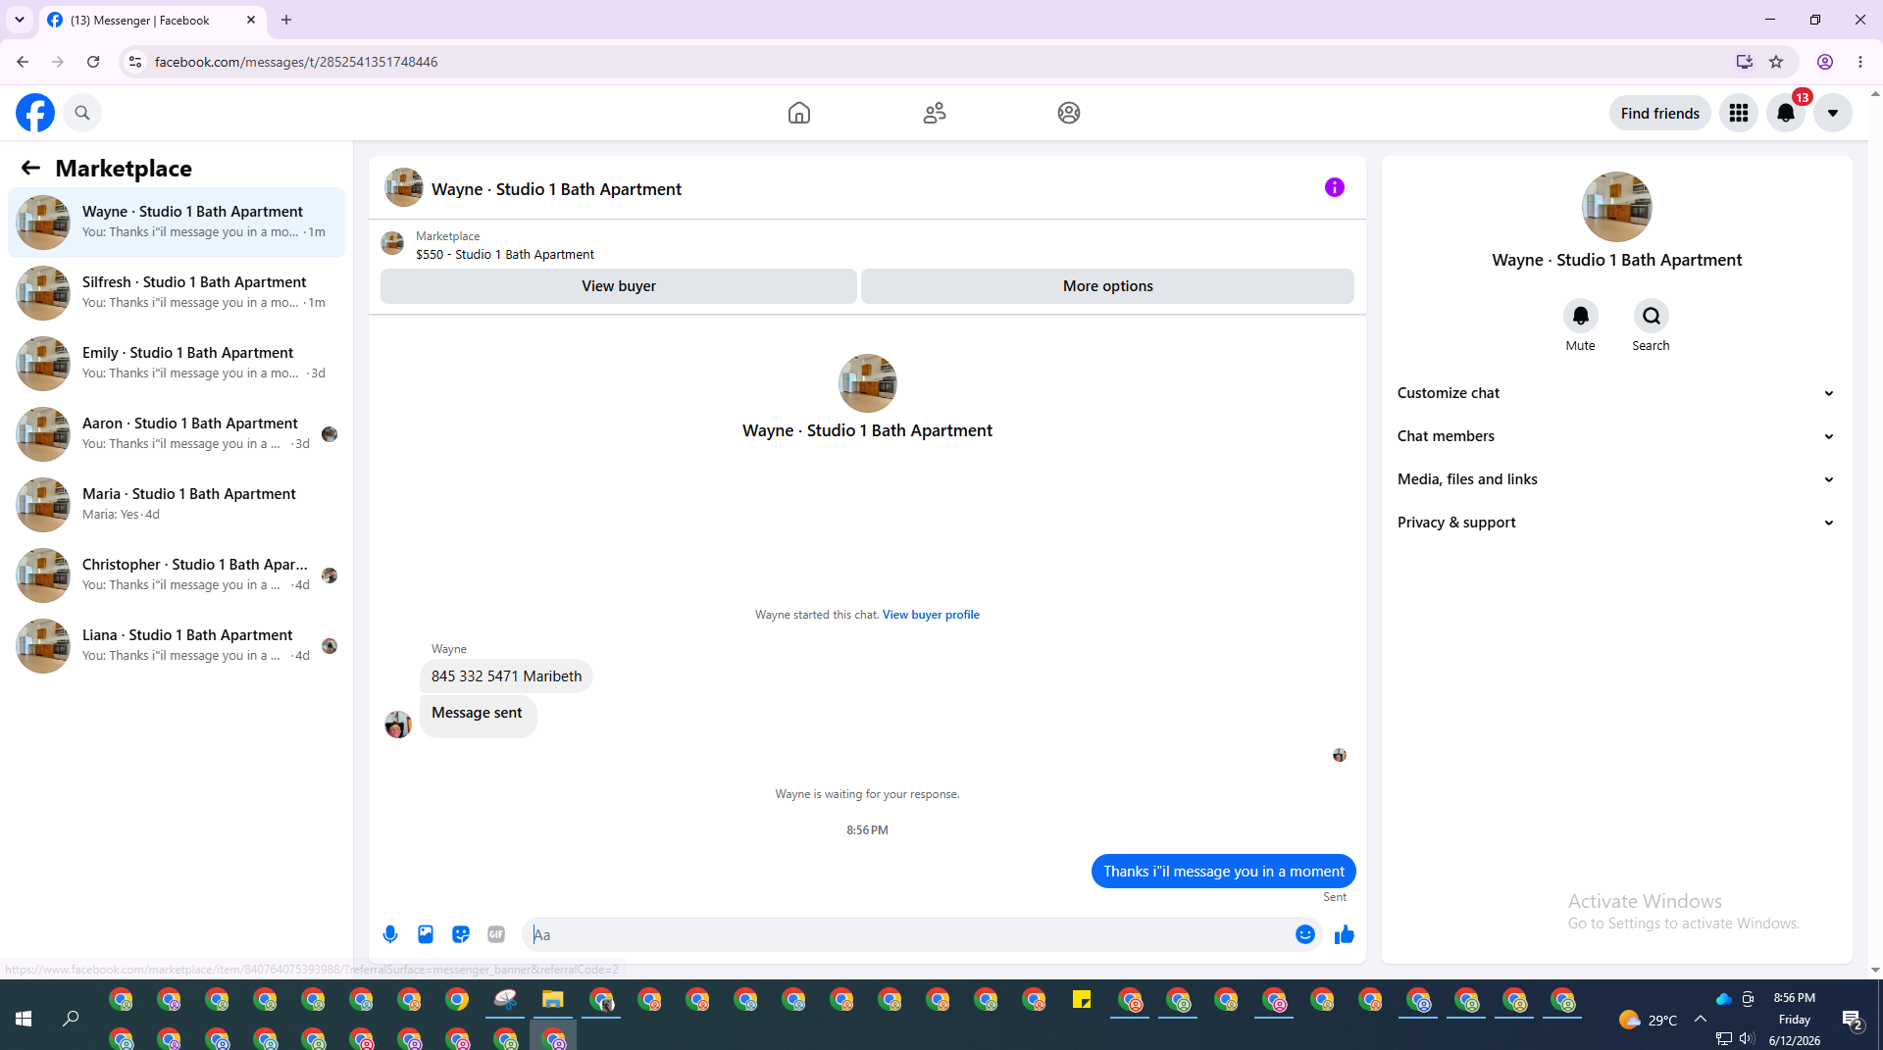The width and height of the screenshot is (1883, 1050).
Task: Open the Emily Studio 1 Bath Apartment chat
Action: pos(177,364)
